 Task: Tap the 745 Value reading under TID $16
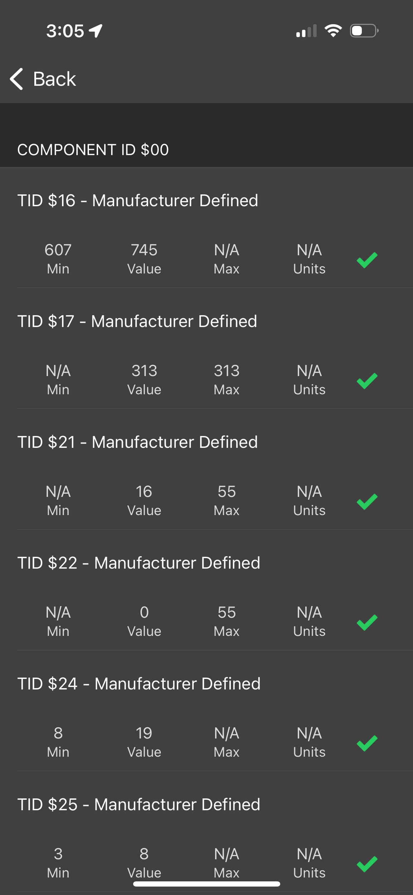pyautogui.click(x=144, y=258)
